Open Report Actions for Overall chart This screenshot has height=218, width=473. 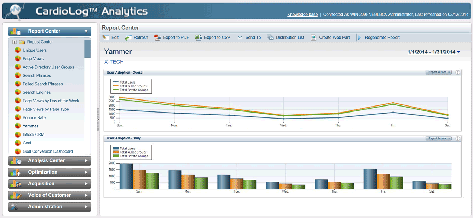point(439,72)
